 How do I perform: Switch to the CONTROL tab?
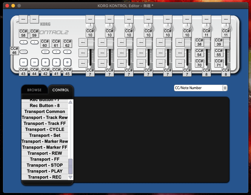61,90
